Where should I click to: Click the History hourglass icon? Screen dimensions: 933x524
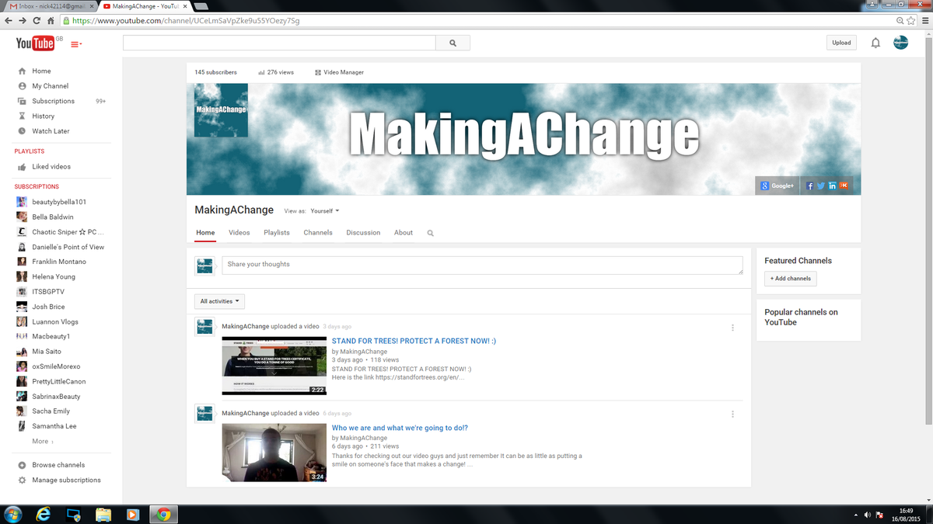click(x=22, y=116)
